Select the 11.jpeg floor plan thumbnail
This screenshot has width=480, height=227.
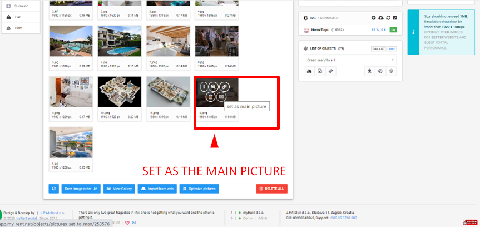click(x=168, y=92)
